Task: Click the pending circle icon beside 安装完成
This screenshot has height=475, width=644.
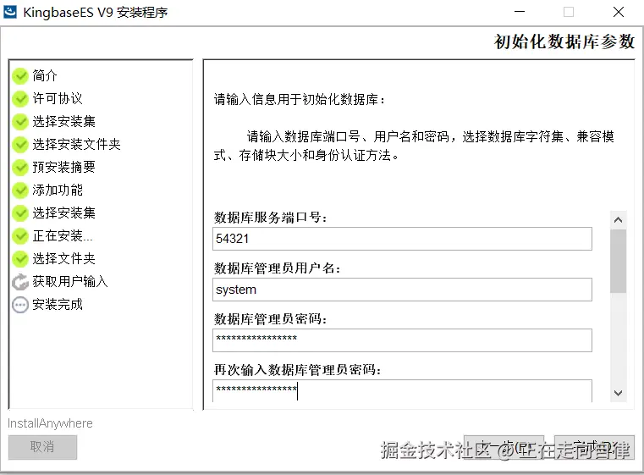Action: pyautogui.click(x=19, y=305)
